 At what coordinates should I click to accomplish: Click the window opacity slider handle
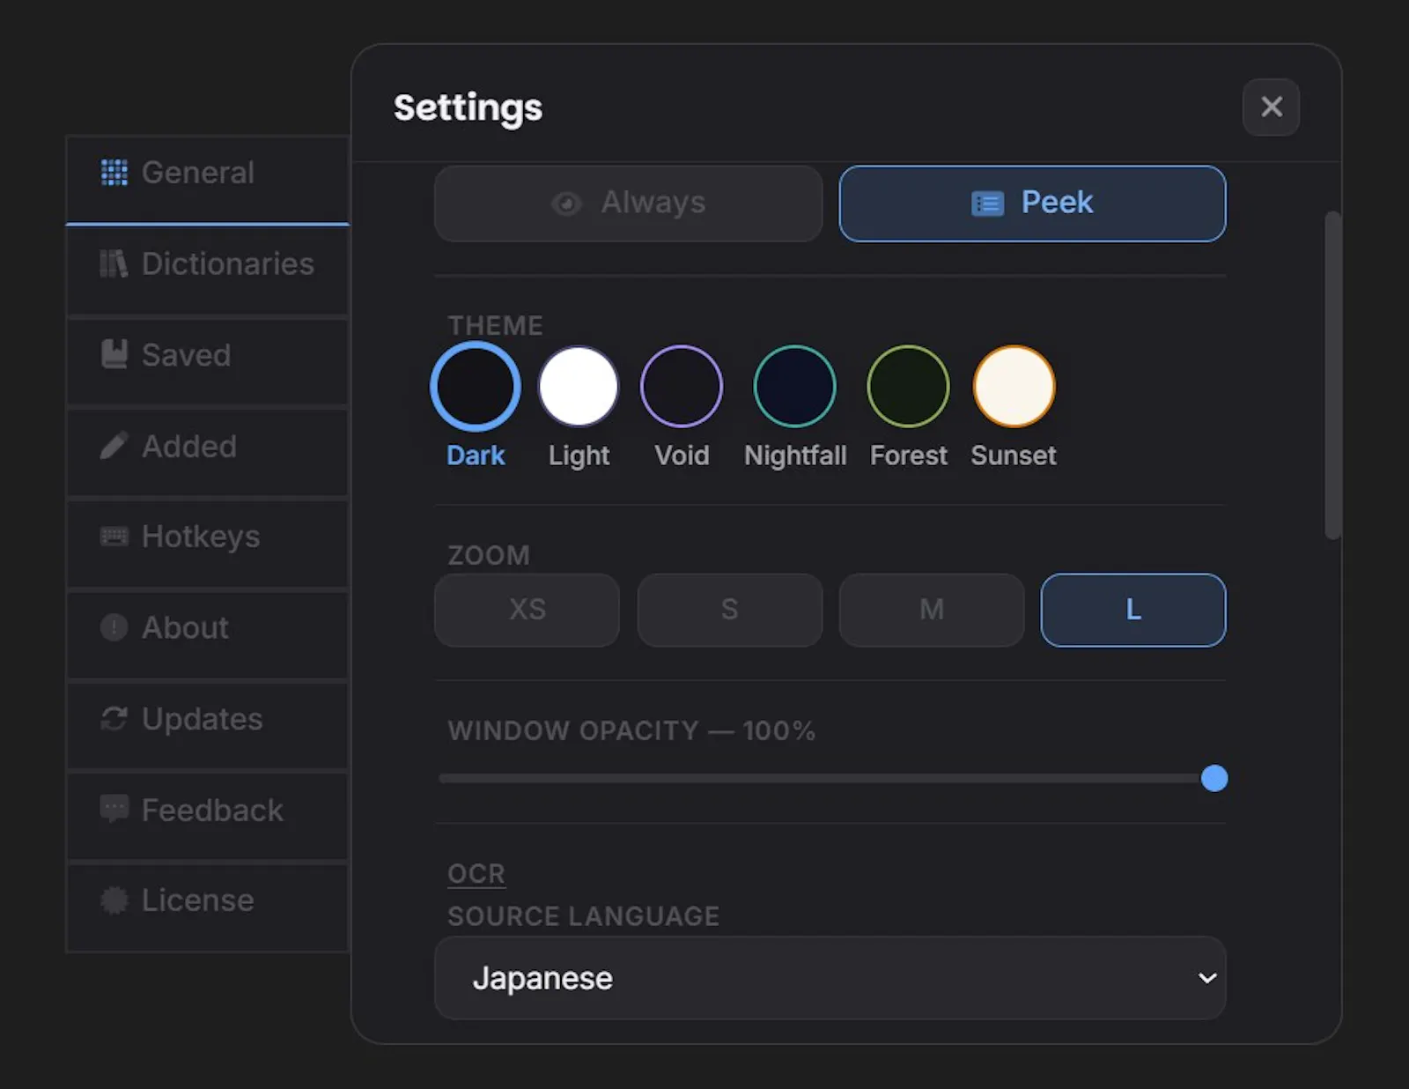click(x=1214, y=778)
